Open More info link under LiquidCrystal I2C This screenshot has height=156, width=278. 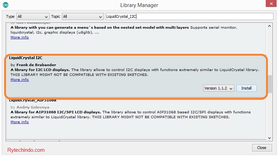tap(20, 80)
